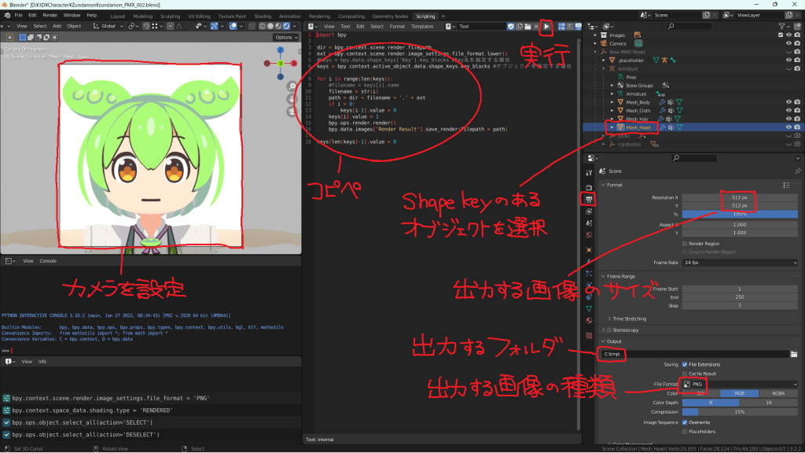The image size is (805, 453).
Task: Select the RGBA color mode button
Action: pyautogui.click(x=778, y=393)
